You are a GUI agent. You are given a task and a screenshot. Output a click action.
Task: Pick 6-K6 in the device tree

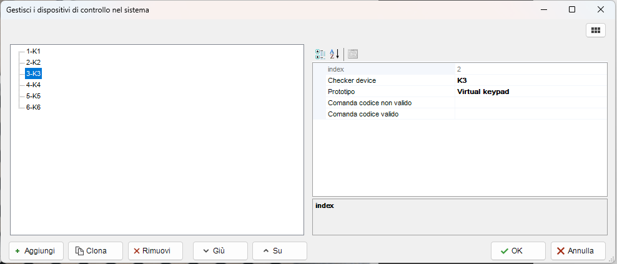[33, 107]
